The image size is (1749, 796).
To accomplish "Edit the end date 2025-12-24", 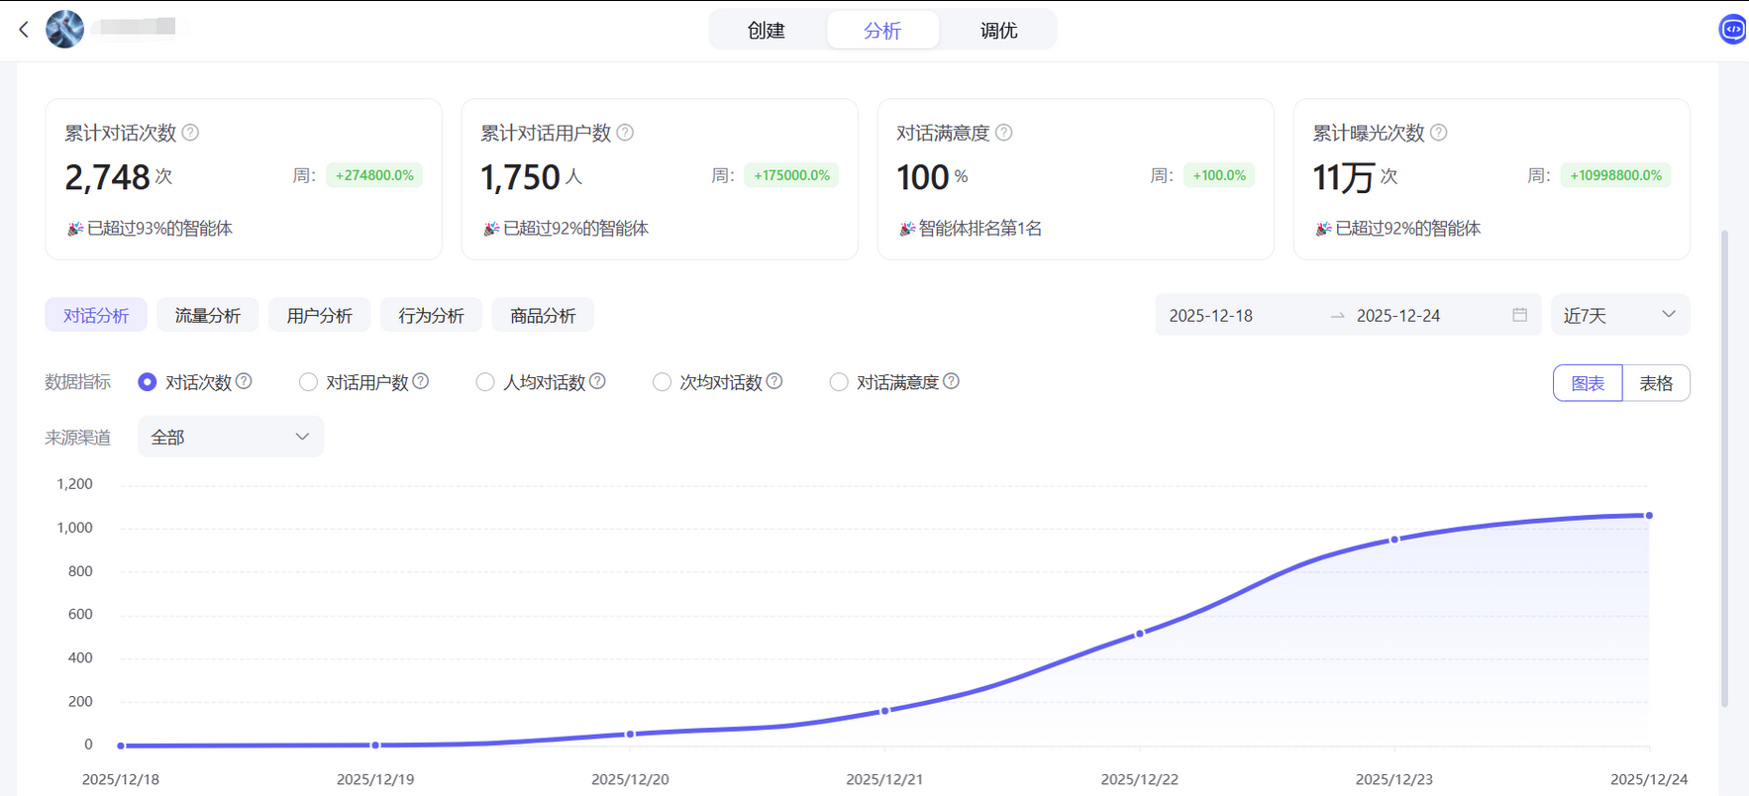I will (x=1398, y=315).
